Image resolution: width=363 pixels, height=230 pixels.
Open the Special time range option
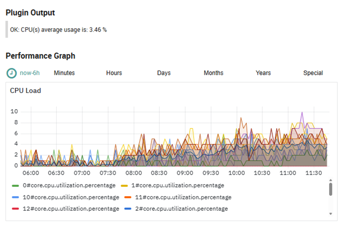click(313, 73)
